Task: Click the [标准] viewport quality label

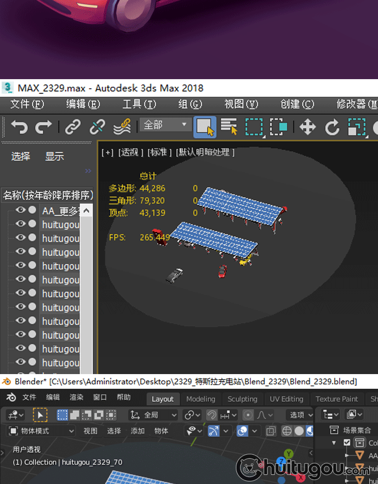Action: pos(160,152)
